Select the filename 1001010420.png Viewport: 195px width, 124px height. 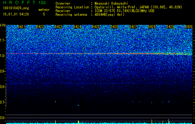(16, 8)
